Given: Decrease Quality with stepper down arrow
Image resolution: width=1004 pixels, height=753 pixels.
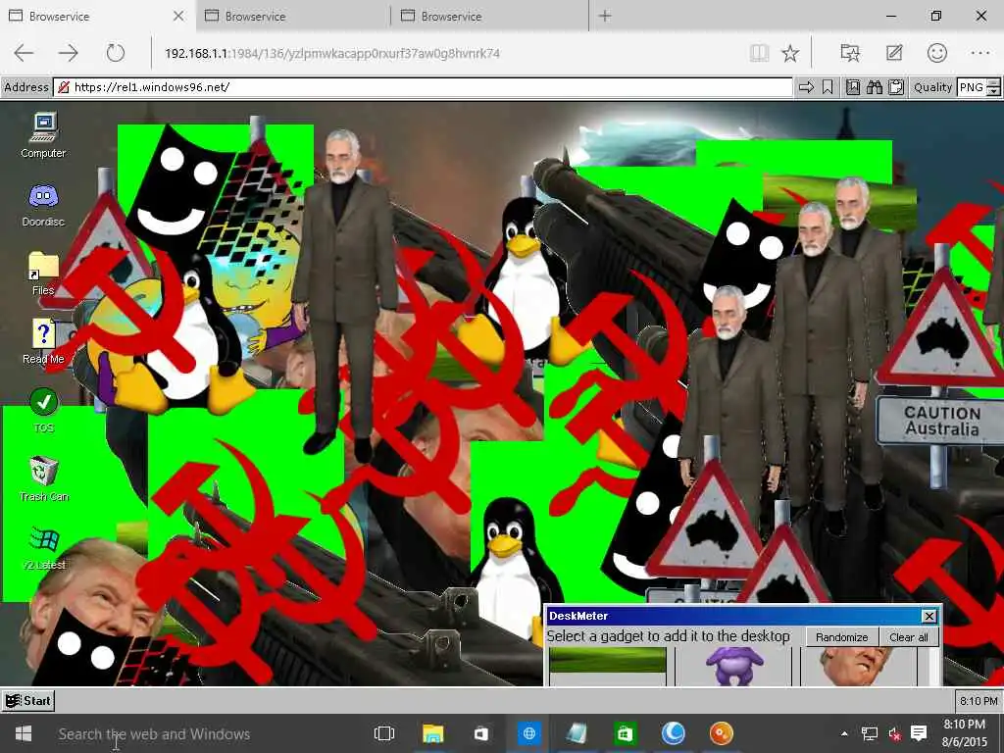Looking at the screenshot, I should [x=993, y=91].
